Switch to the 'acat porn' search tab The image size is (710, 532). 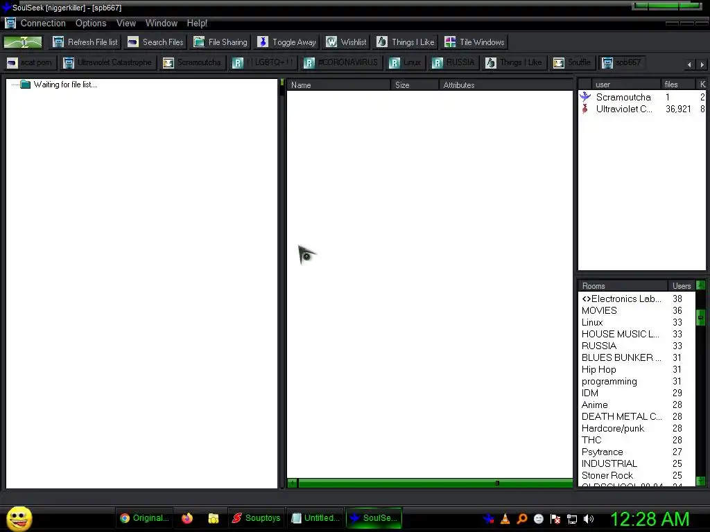pos(30,62)
